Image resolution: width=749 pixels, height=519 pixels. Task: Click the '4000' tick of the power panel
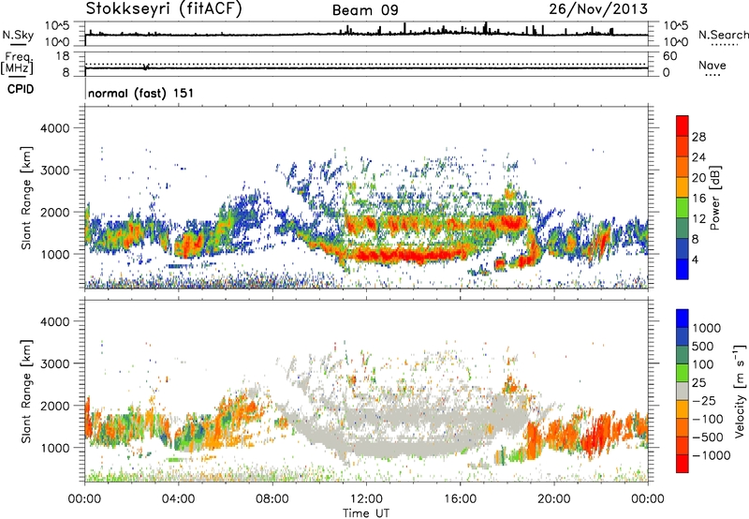coord(54,128)
